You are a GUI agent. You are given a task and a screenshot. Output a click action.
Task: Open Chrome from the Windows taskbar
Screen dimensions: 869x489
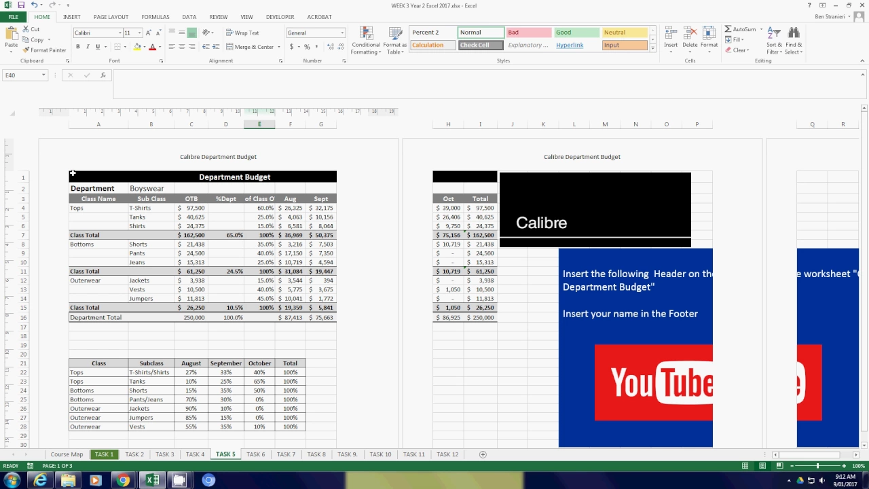coord(123,480)
